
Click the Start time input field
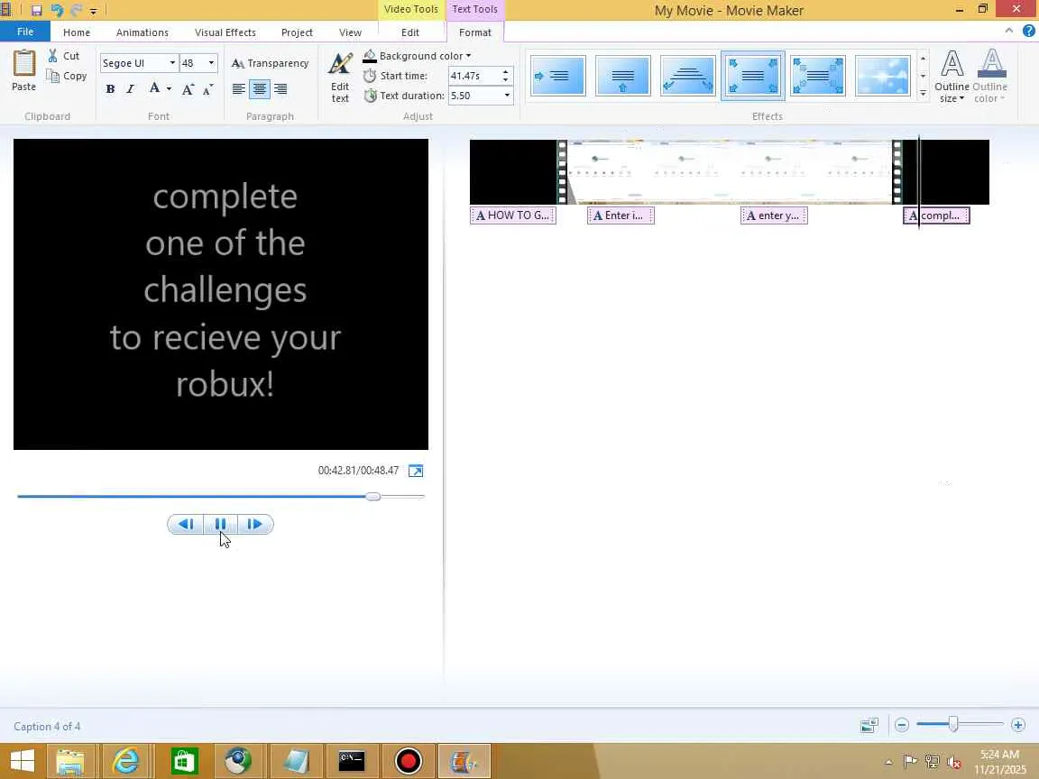474,76
